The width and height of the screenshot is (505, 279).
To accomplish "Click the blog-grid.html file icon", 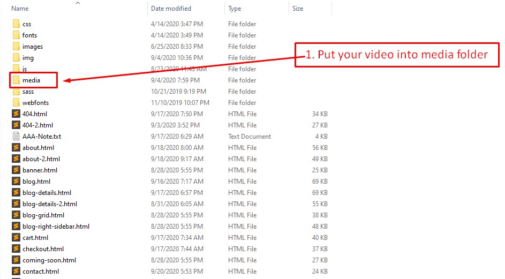I will pos(16,215).
